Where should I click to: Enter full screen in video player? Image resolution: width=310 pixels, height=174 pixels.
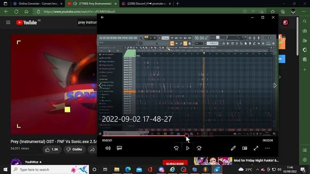coord(256,148)
